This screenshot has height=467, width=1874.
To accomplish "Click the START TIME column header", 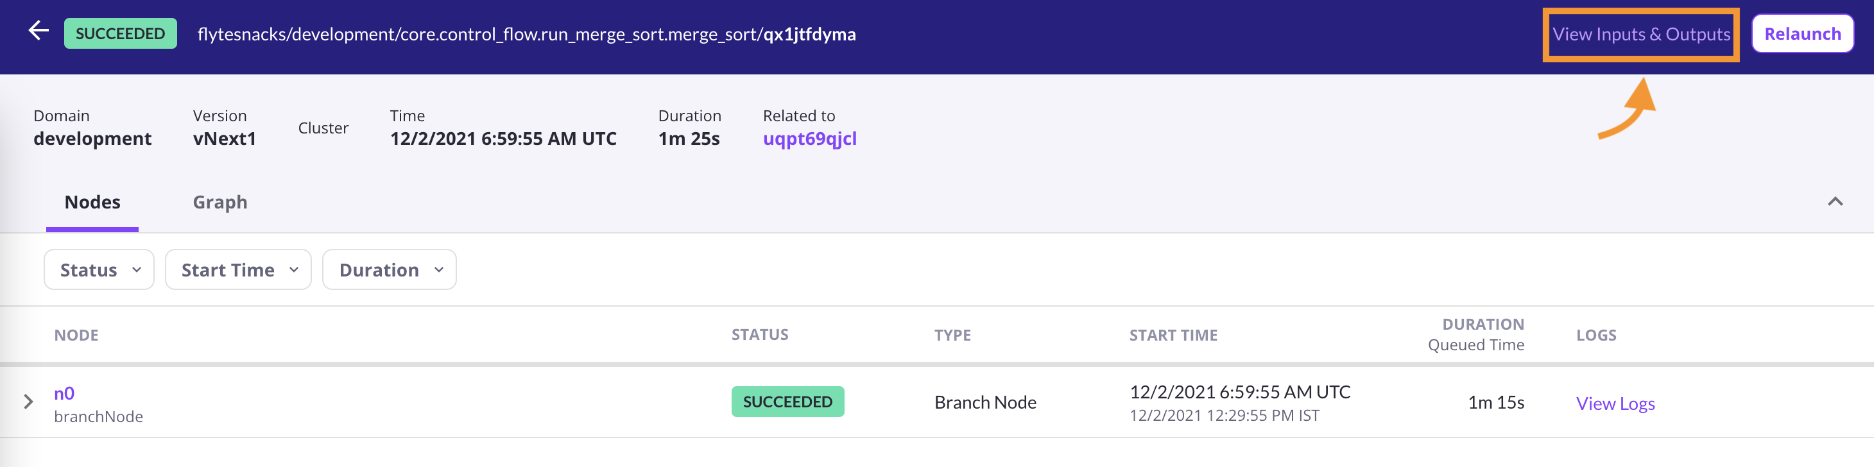I will point(1173,335).
